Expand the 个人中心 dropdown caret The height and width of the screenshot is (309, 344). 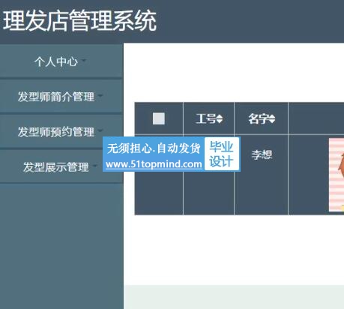click(84, 60)
